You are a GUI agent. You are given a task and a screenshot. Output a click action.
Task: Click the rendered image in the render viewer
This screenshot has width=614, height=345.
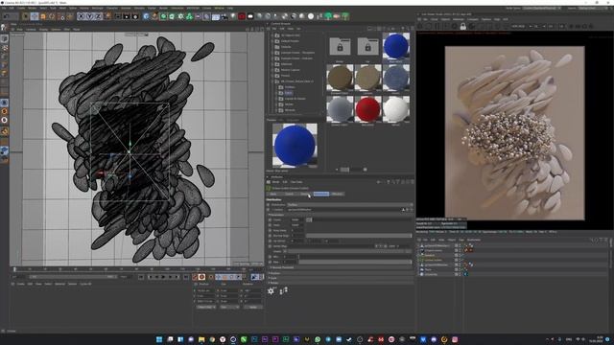tap(514, 133)
